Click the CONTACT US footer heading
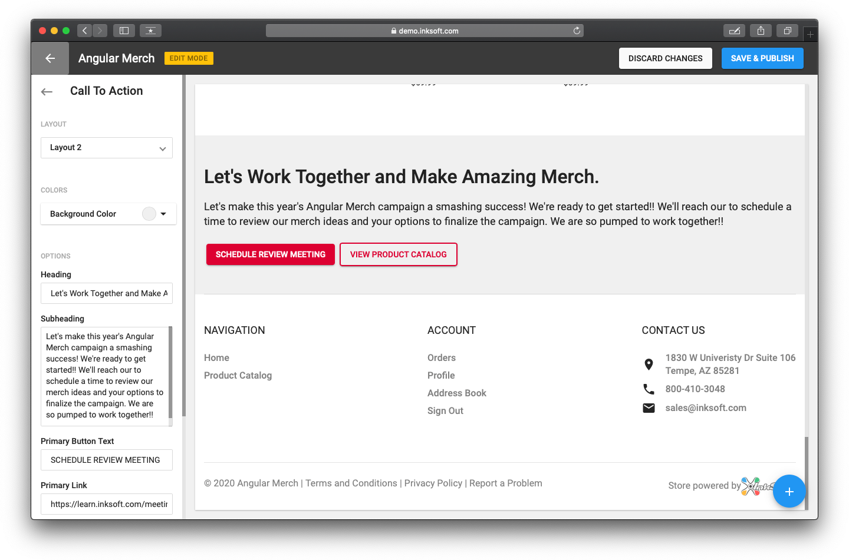 click(x=673, y=330)
